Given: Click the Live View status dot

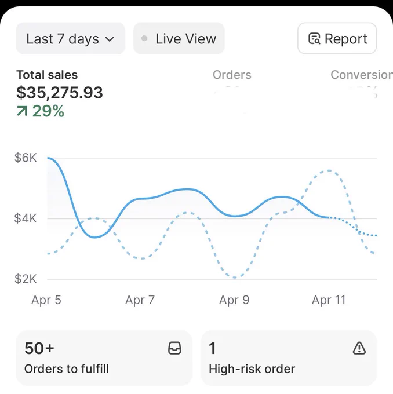Looking at the screenshot, I should [144, 38].
